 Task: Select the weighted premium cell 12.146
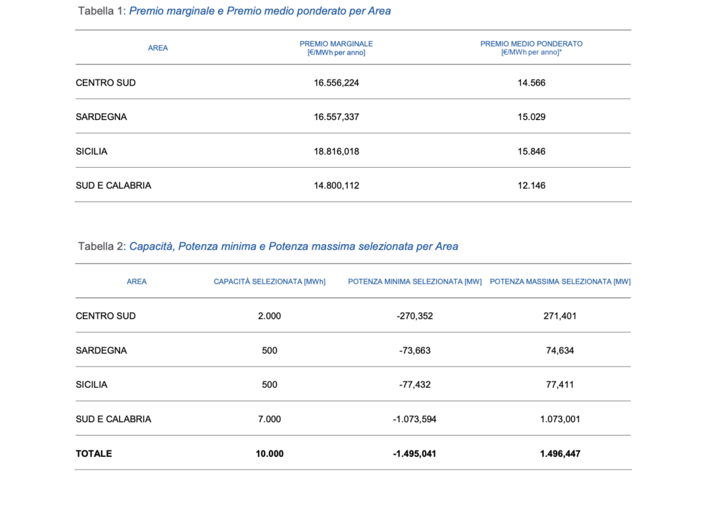(x=531, y=186)
